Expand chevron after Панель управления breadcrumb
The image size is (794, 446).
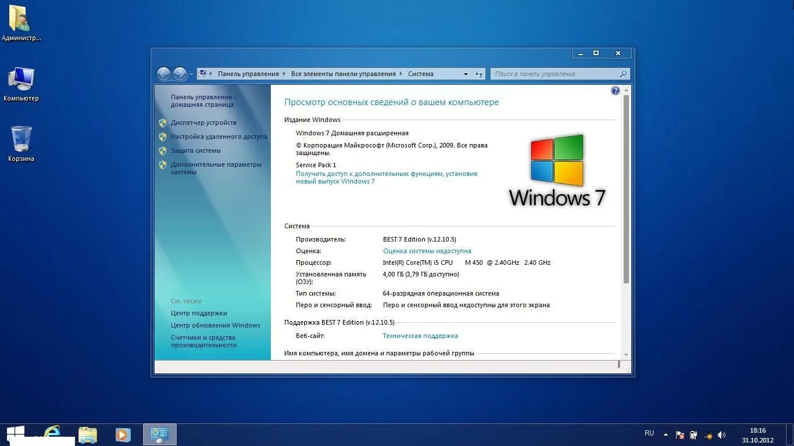pos(285,74)
